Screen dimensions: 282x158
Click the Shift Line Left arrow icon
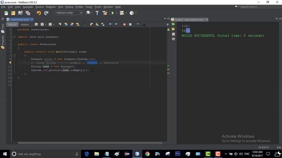110,24
